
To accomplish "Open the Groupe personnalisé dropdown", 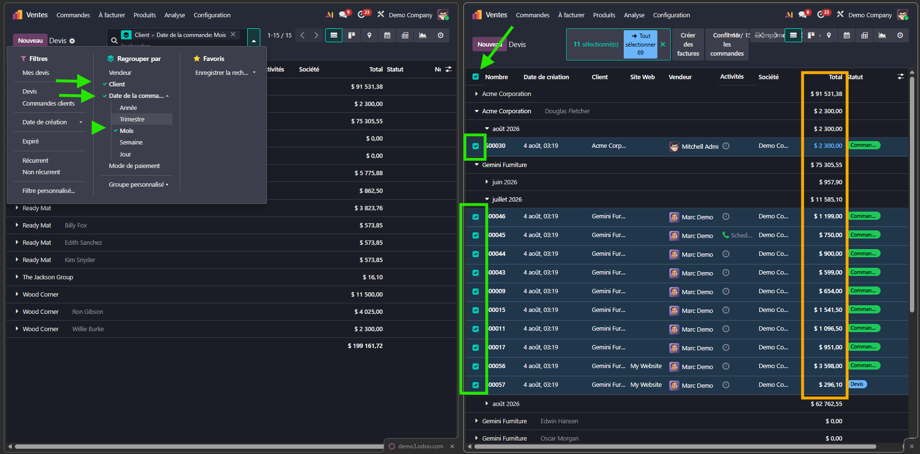I will (138, 185).
